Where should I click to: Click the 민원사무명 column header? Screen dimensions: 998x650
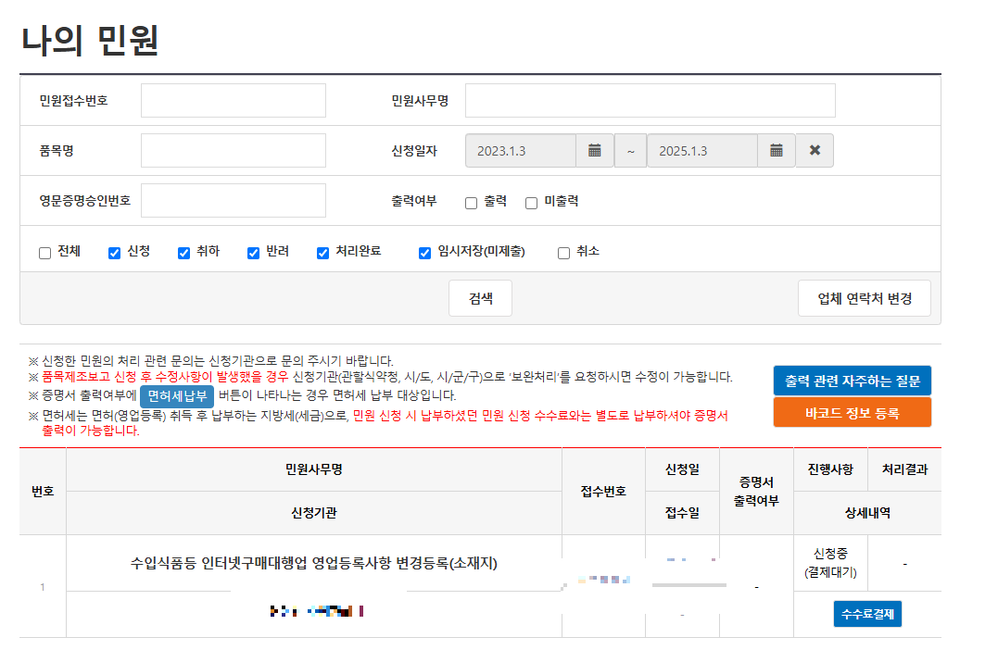[314, 469]
